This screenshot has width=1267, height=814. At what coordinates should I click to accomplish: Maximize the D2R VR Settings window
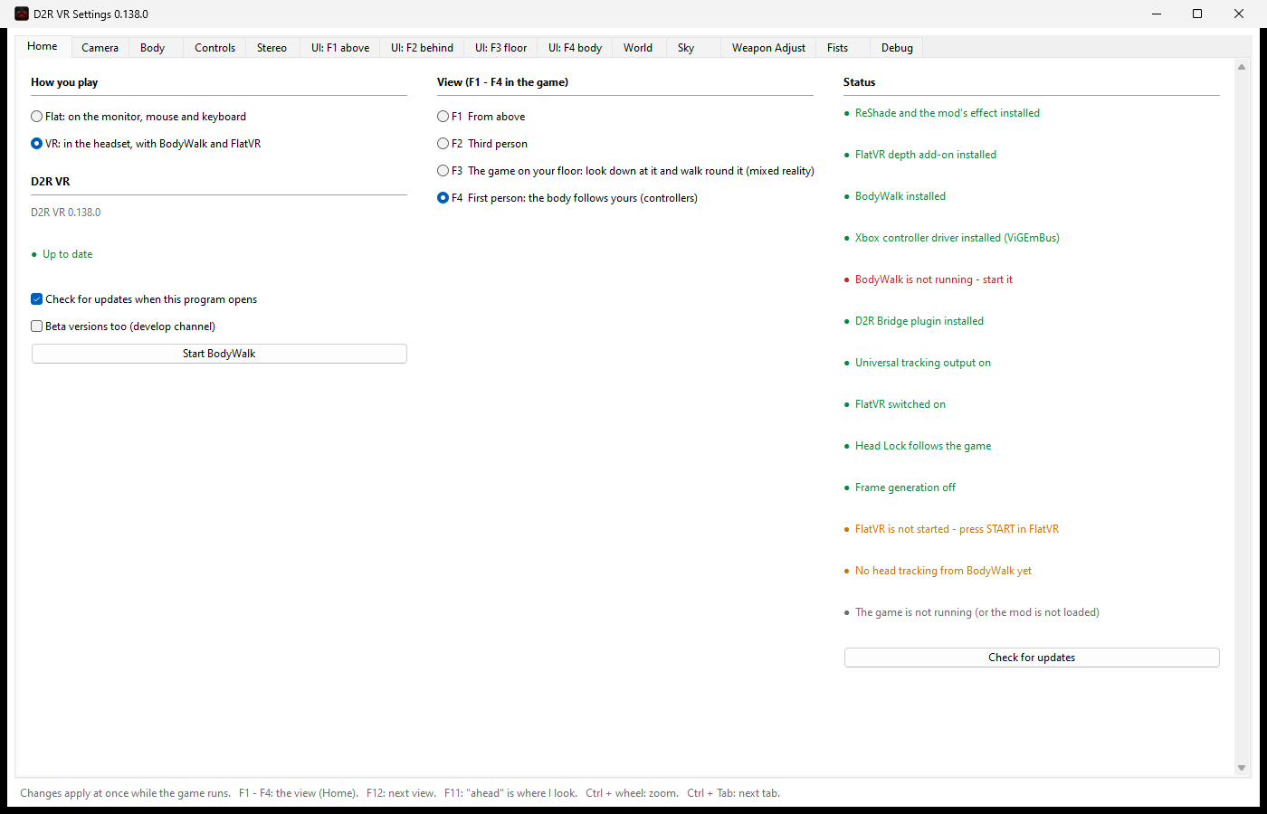point(1197,14)
